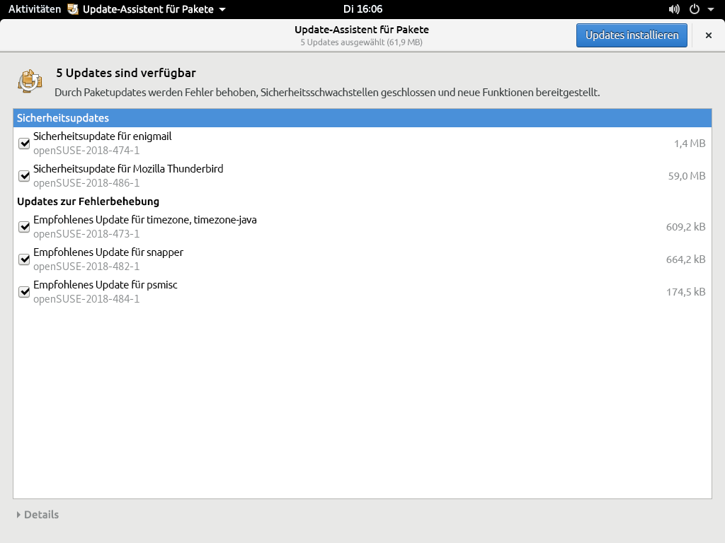
Task: Uncheck the enigmail security update checkbox
Action: pos(24,144)
